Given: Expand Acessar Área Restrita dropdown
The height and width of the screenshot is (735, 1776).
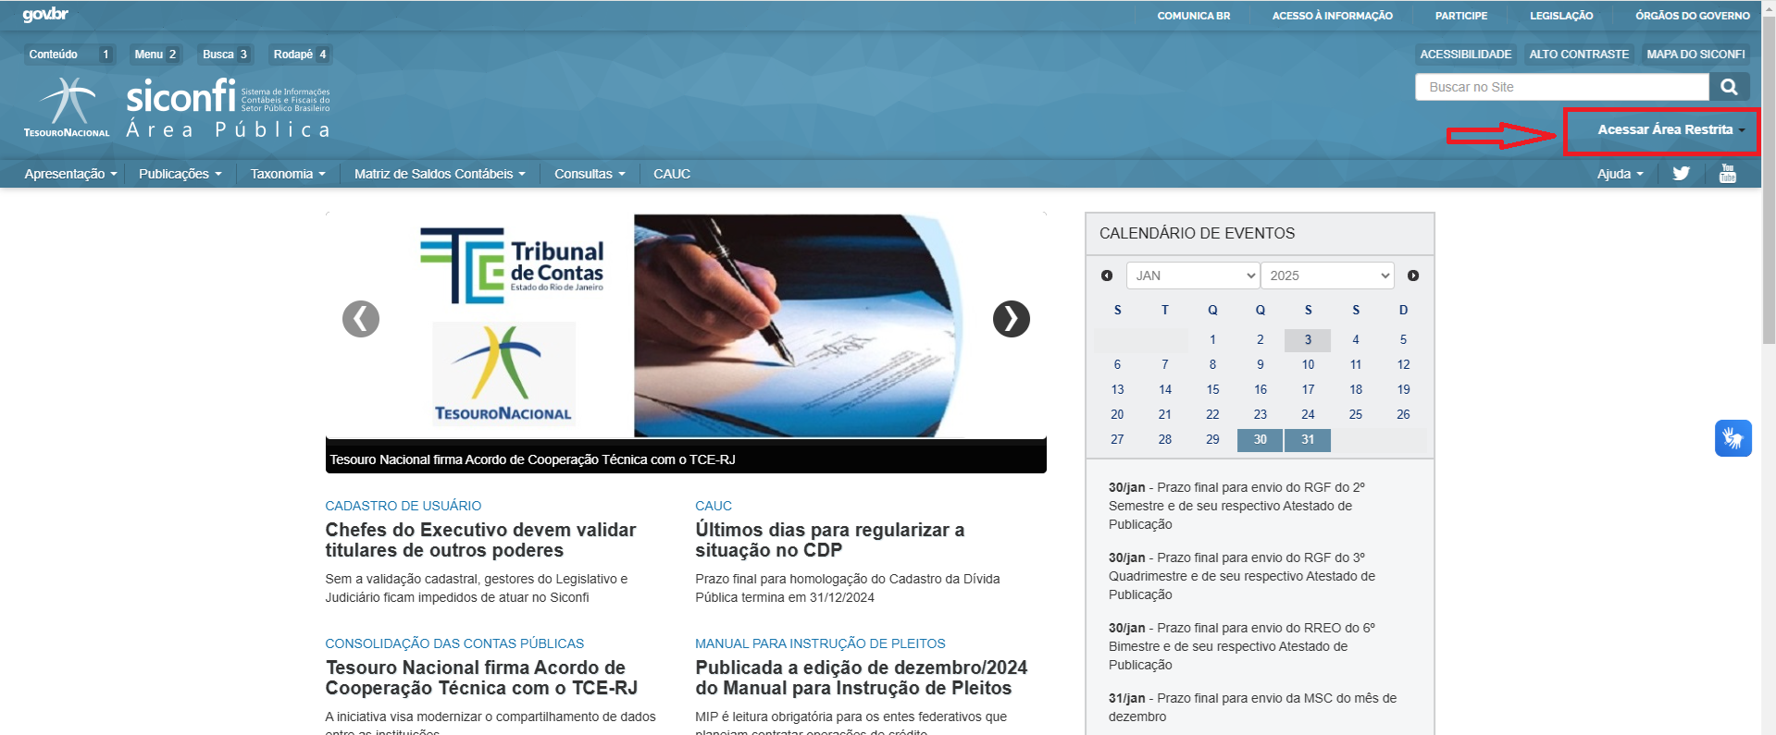Looking at the screenshot, I should coord(1670,129).
